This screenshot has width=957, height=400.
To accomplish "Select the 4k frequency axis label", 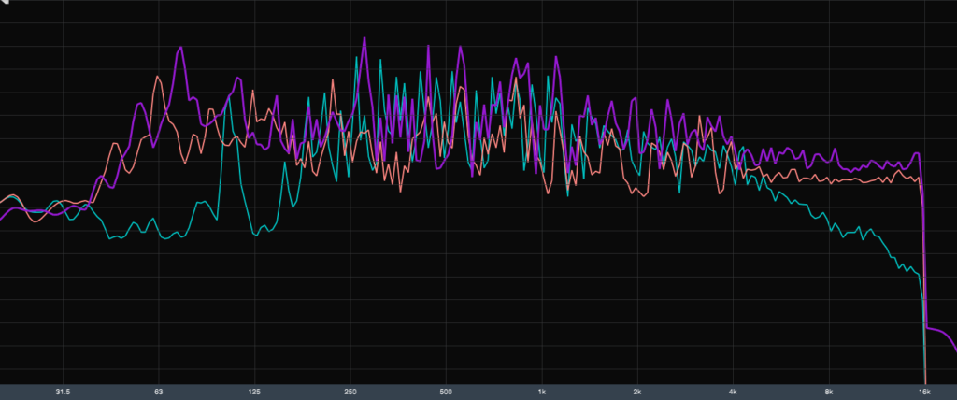I will tap(734, 391).
